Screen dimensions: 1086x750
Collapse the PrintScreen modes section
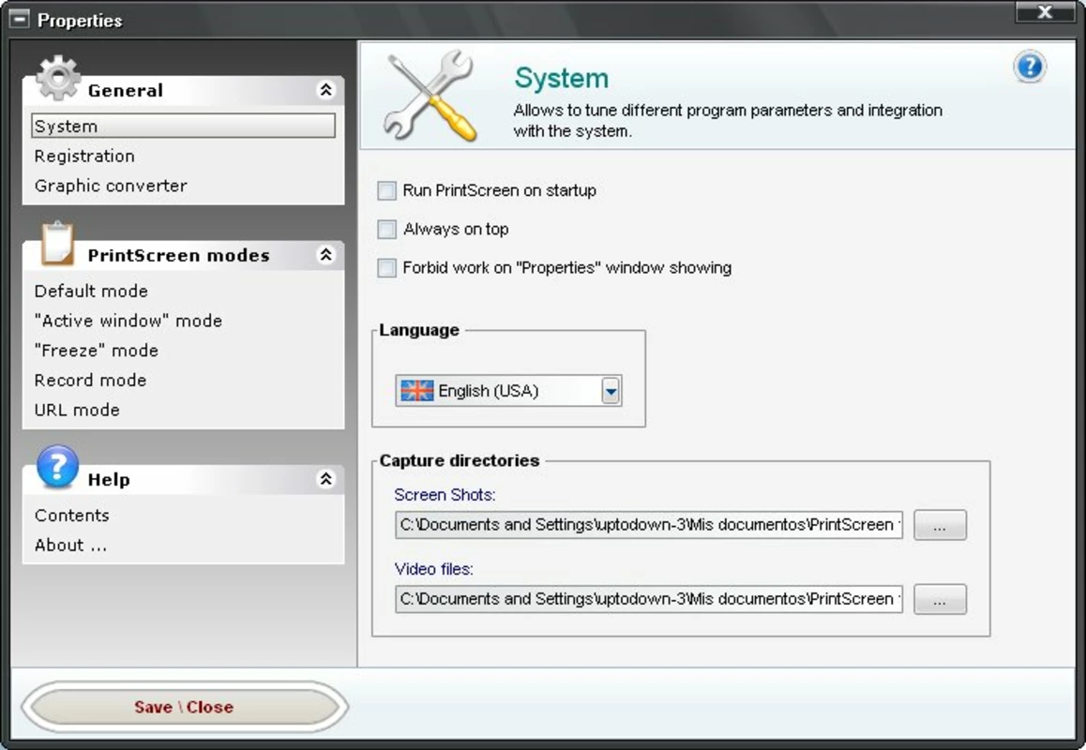(325, 255)
